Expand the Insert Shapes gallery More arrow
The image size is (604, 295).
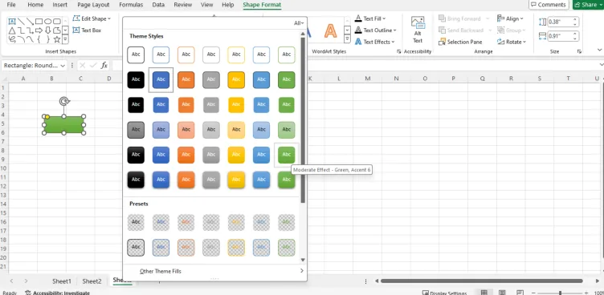(65, 39)
